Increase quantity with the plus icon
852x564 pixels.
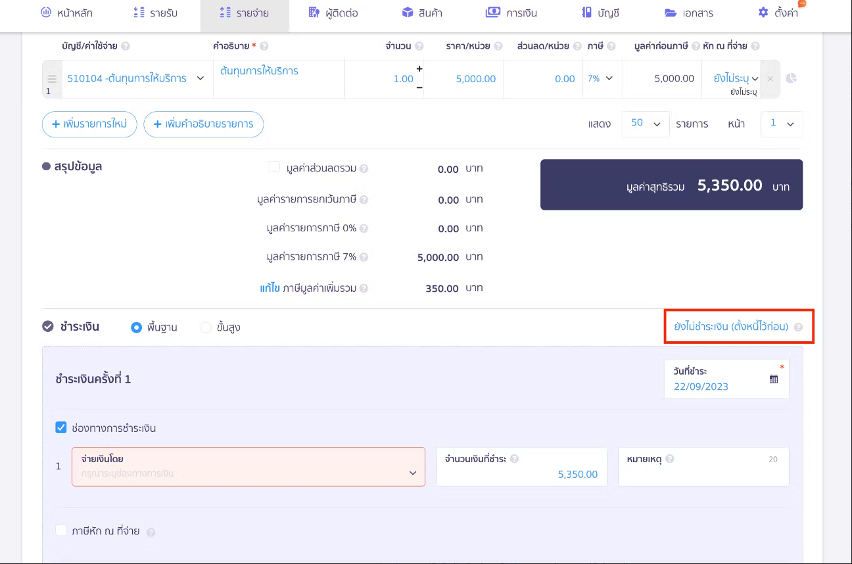click(419, 69)
